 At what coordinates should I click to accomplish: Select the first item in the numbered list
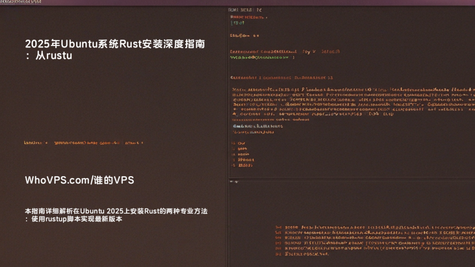tap(238, 143)
